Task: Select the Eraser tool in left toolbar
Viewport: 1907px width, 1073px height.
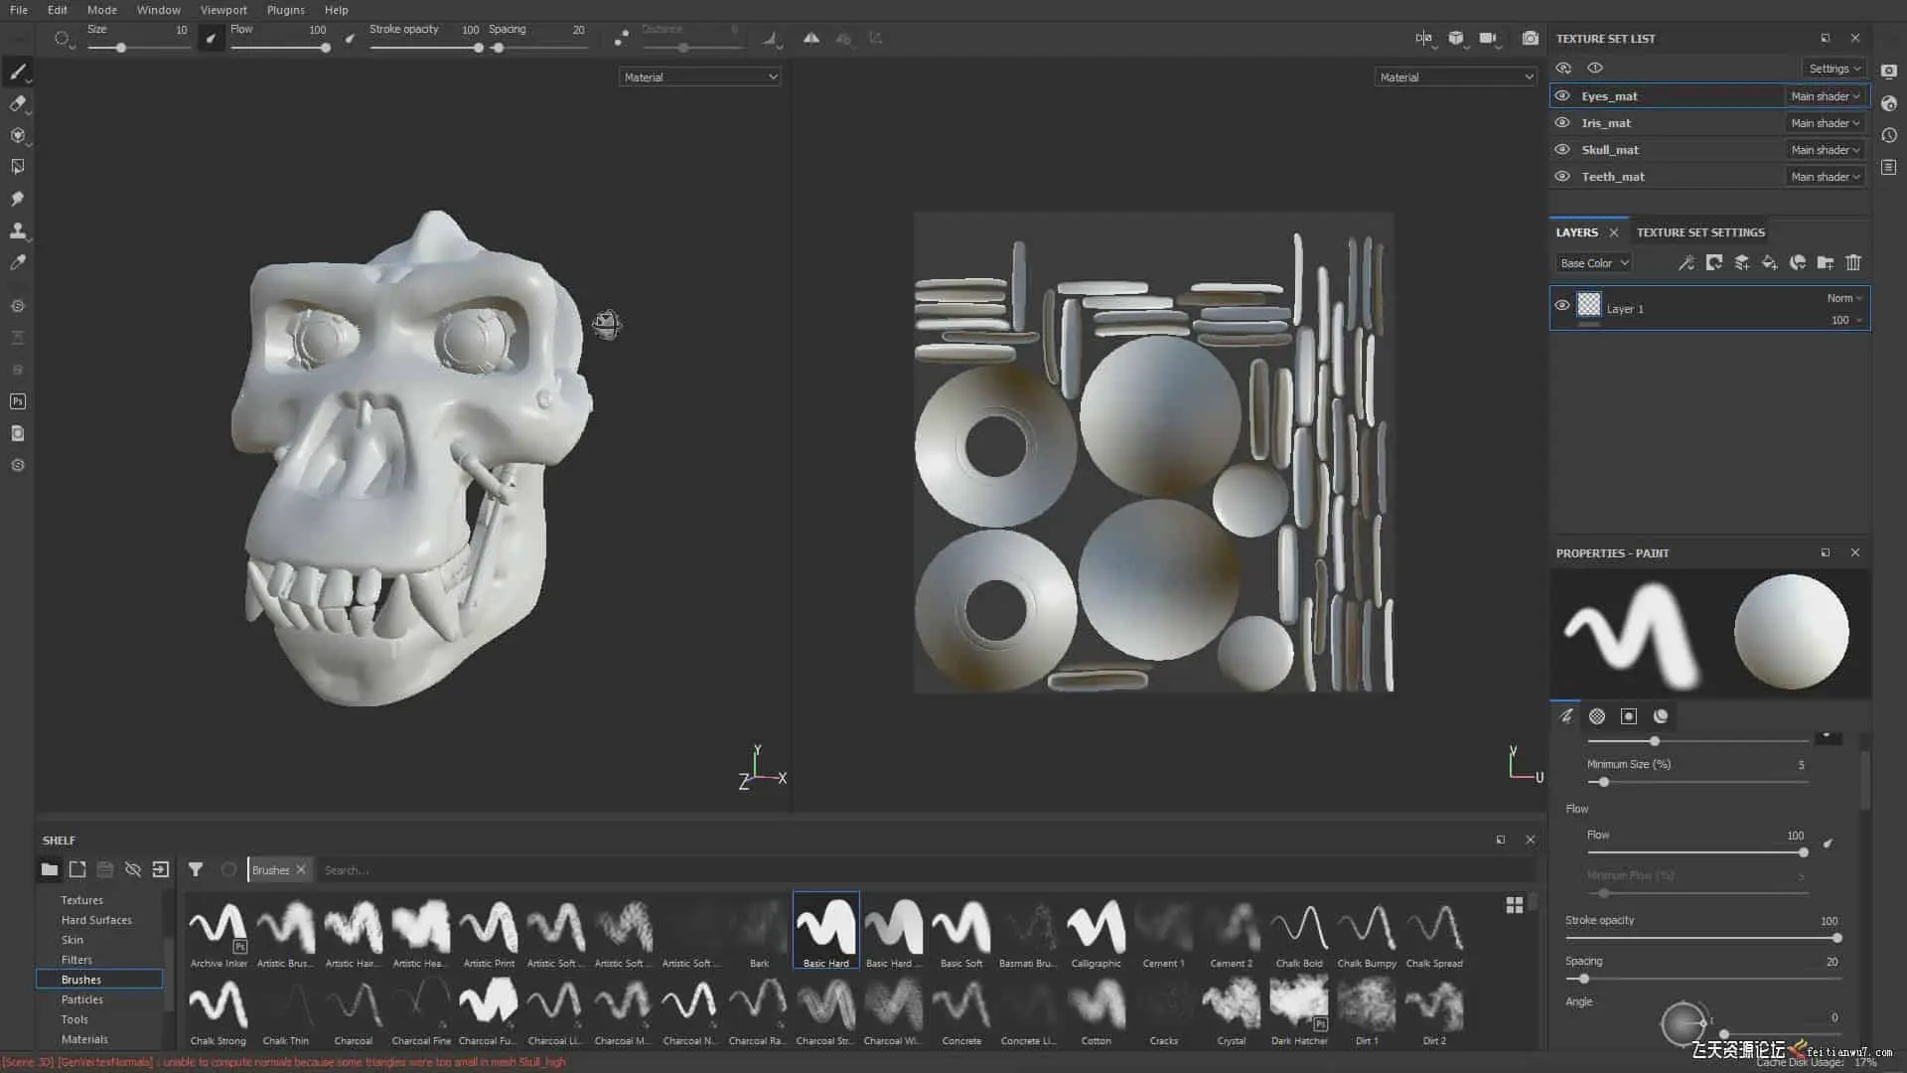Action: 17,103
